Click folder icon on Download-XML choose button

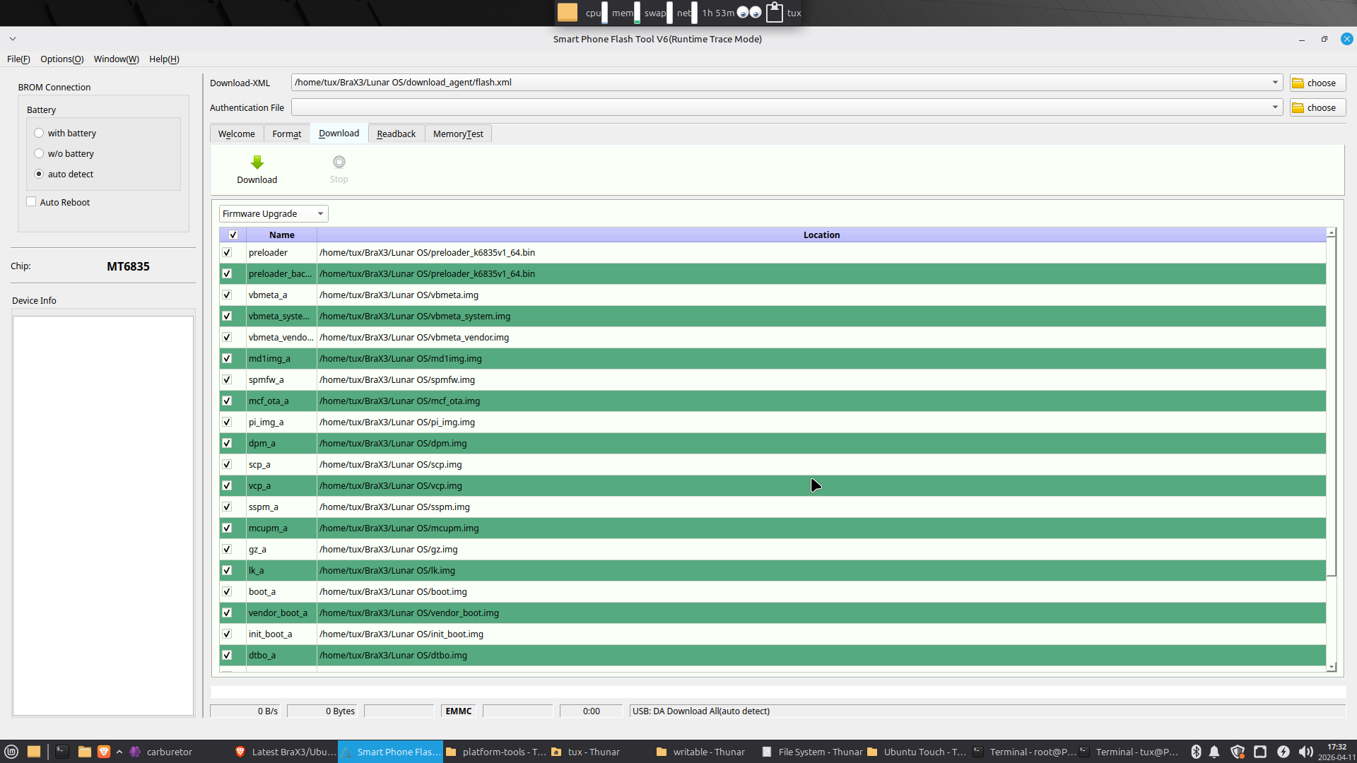pos(1298,83)
